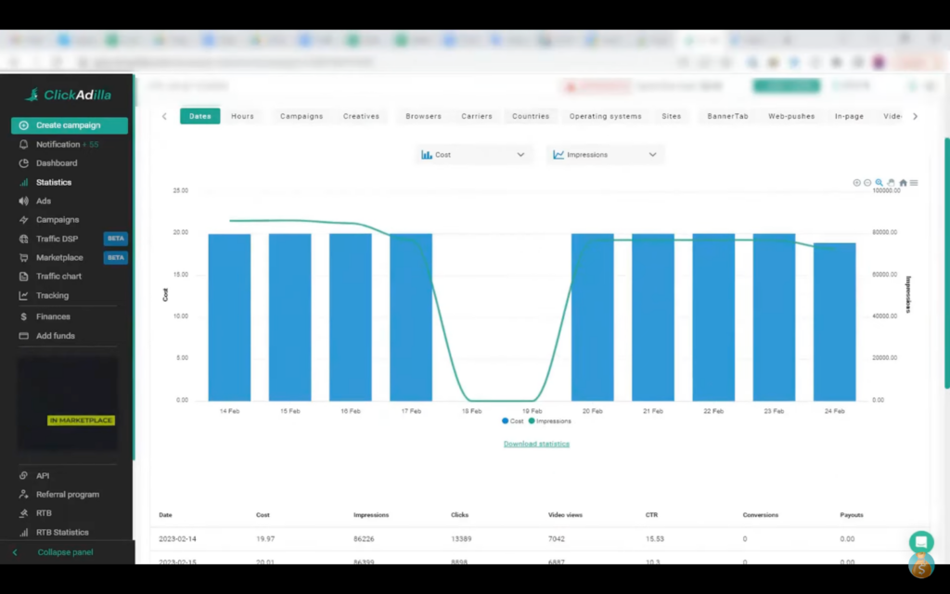950x594 pixels.
Task: Open the chart hamburger menu
Action: coord(914,183)
